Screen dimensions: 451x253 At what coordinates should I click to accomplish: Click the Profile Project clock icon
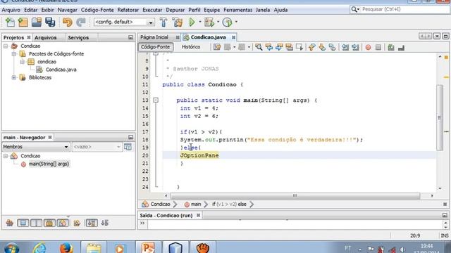[x=227, y=22]
